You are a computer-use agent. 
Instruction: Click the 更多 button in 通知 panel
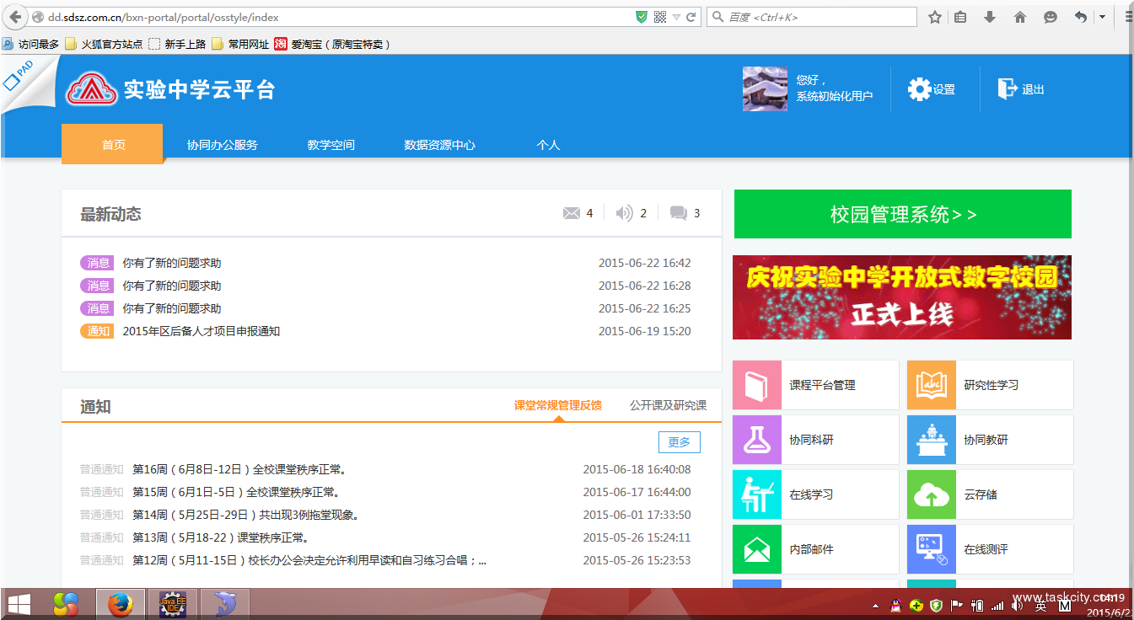pos(679,441)
